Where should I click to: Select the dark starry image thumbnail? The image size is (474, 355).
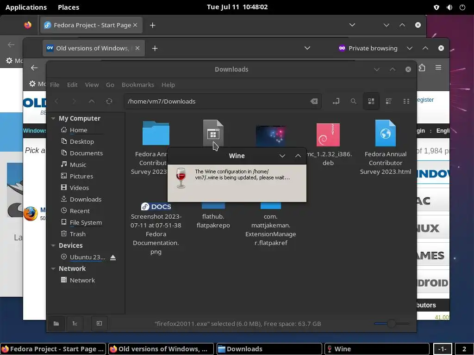click(x=270, y=136)
